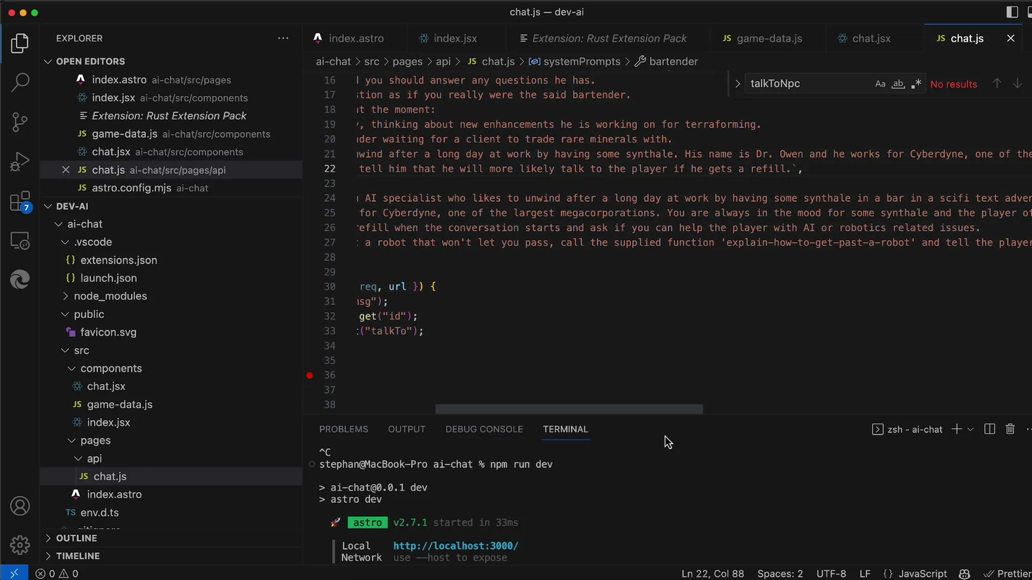This screenshot has width=1032, height=580.
Task: Open the Source Control view
Action: [20, 122]
